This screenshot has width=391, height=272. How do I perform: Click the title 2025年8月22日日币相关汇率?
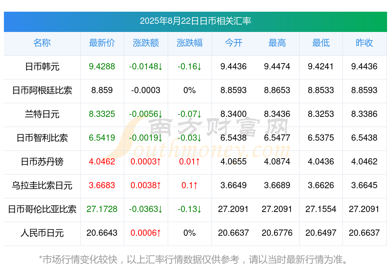pos(195,21)
